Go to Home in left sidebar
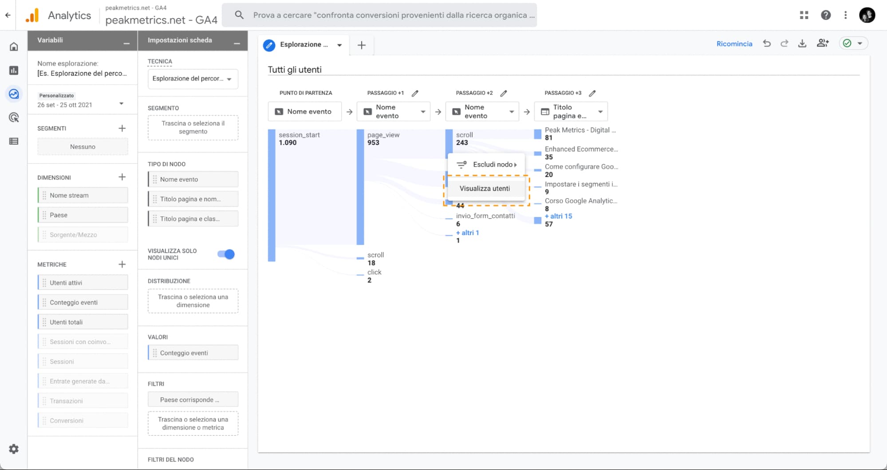Screen dimensions: 887x470 (x=14, y=47)
